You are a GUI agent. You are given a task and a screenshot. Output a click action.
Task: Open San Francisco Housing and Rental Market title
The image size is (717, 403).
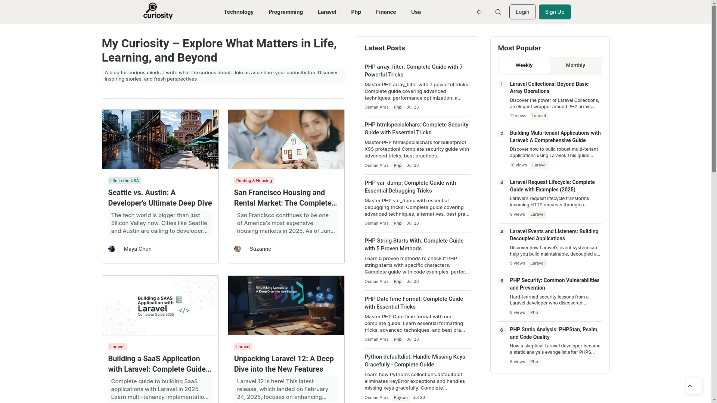pyautogui.click(x=286, y=198)
